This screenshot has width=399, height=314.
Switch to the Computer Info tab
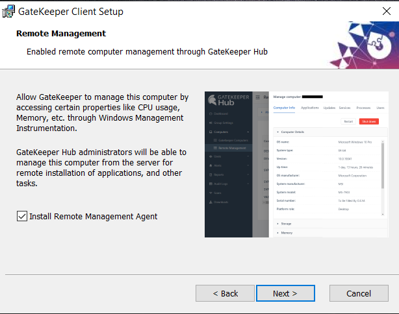click(284, 108)
